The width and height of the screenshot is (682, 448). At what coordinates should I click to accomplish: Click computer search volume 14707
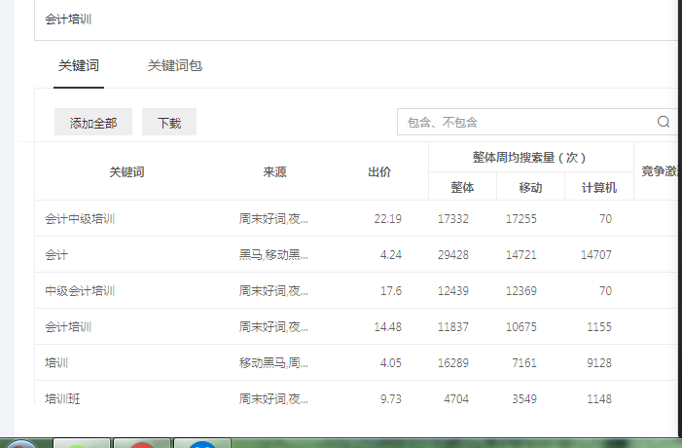pos(596,255)
